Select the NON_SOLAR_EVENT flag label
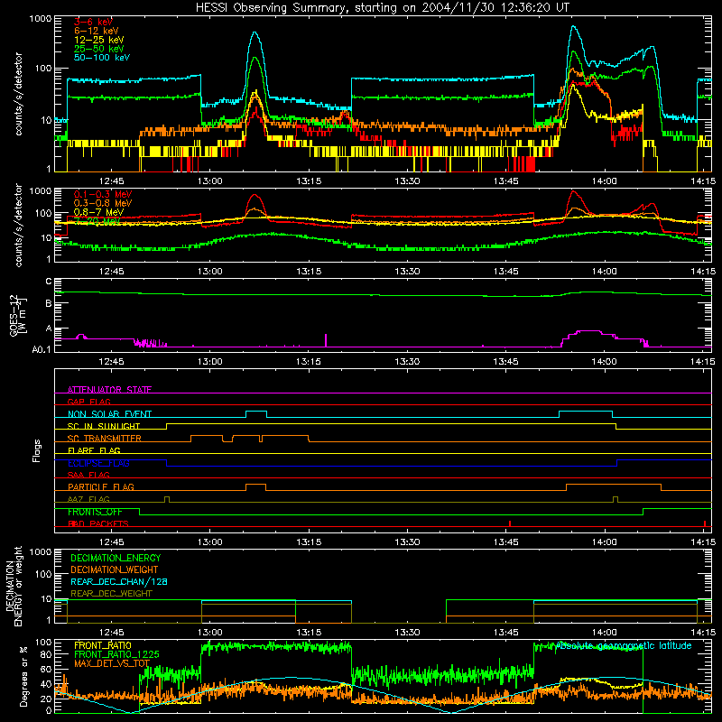722x722 pixels. click(x=109, y=414)
